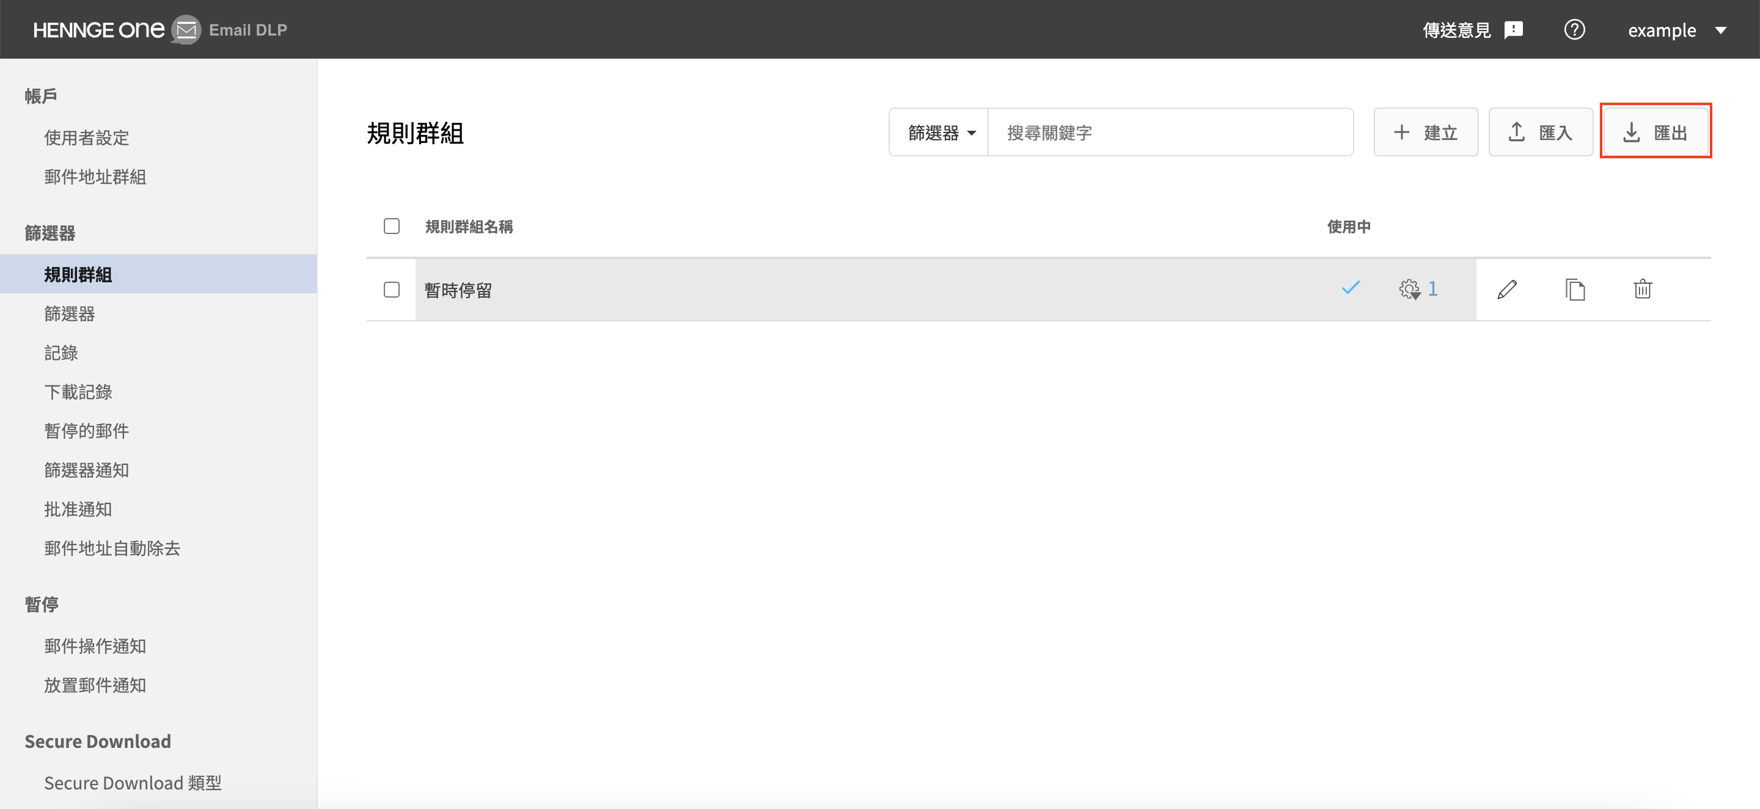Check the 暫時停留 row checkbox
The height and width of the screenshot is (809, 1760).
click(392, 290)
